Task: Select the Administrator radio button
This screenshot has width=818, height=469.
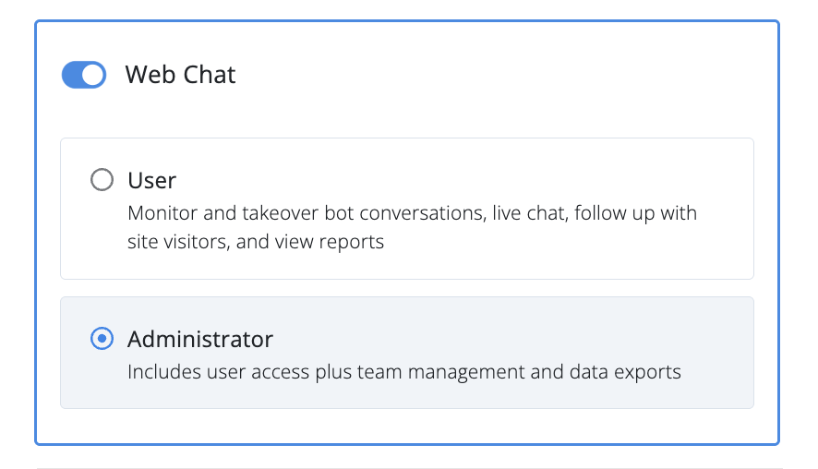Action: click(x=102, y=339)
